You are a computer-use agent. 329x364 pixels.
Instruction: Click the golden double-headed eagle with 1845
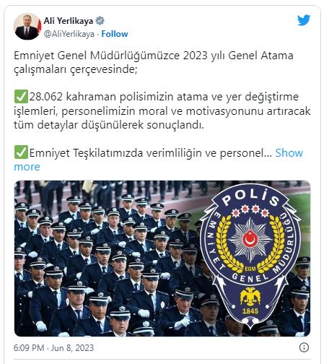click(250, 301)
